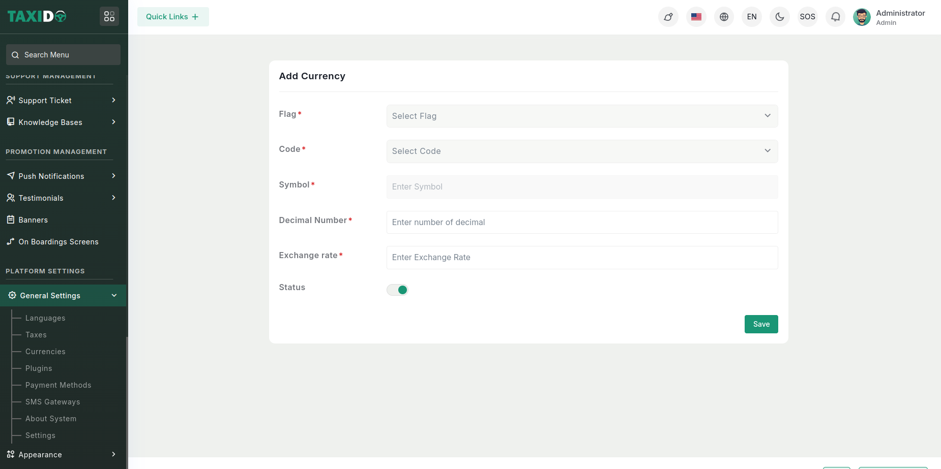Viewport: 941px width, 469px height.
Task: Click the Save button
Action: 761,324
